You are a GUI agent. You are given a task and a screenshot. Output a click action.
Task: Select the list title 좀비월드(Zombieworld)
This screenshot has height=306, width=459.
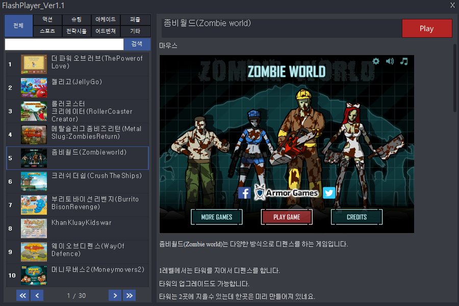pyautogui.click(x=89, y=152)
